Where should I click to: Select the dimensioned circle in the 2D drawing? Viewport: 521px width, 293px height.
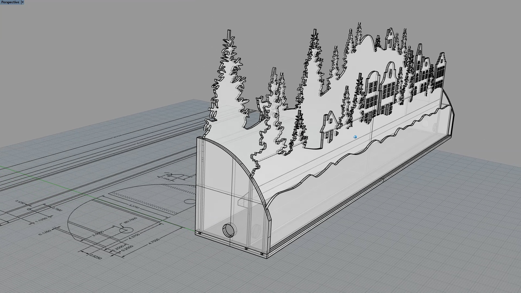126,230
